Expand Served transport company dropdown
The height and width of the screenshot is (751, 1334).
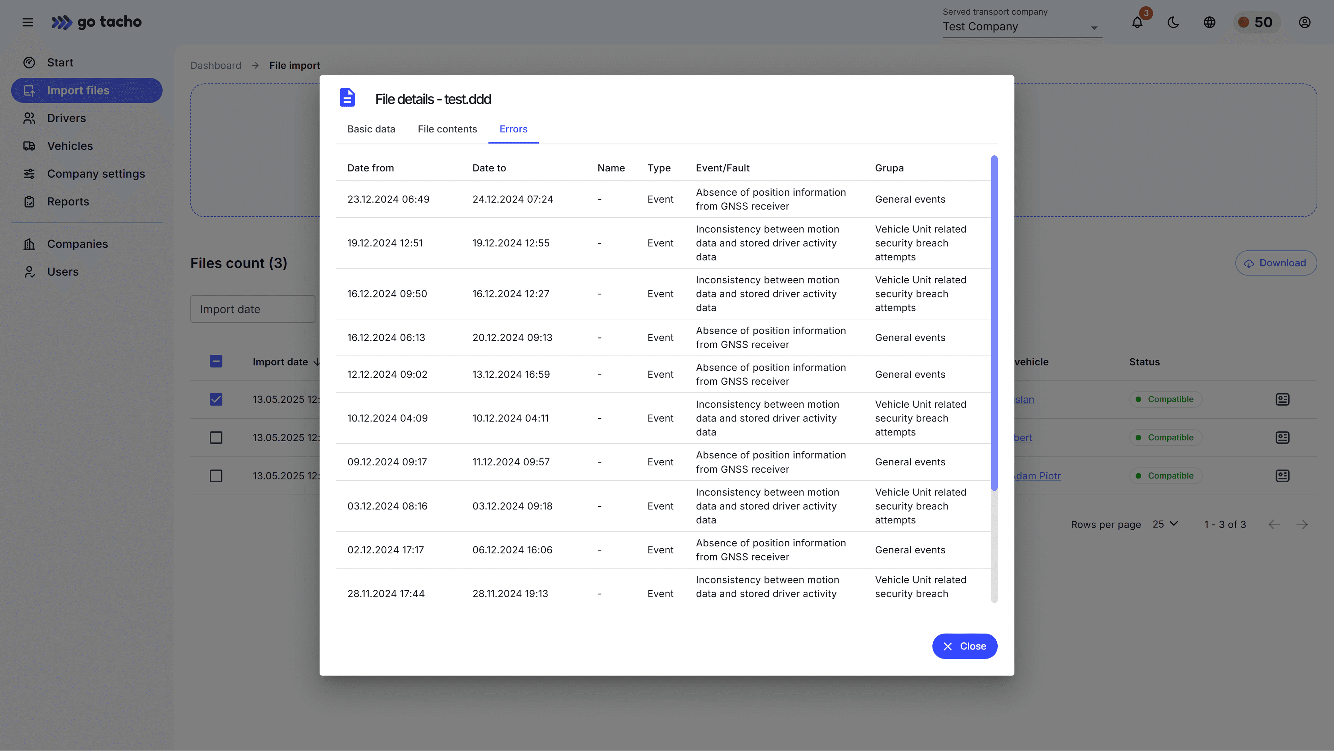coord(1022,27)
